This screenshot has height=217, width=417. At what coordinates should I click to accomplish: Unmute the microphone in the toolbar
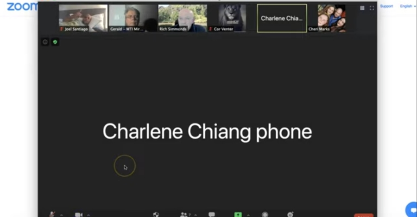click(x=52, y=214)
